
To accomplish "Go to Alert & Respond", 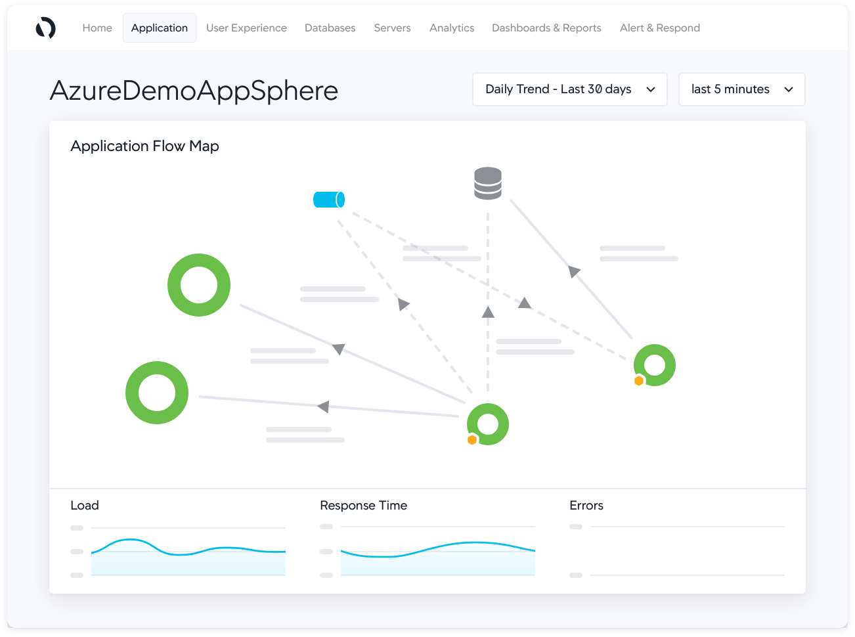I will click(660, 28).
